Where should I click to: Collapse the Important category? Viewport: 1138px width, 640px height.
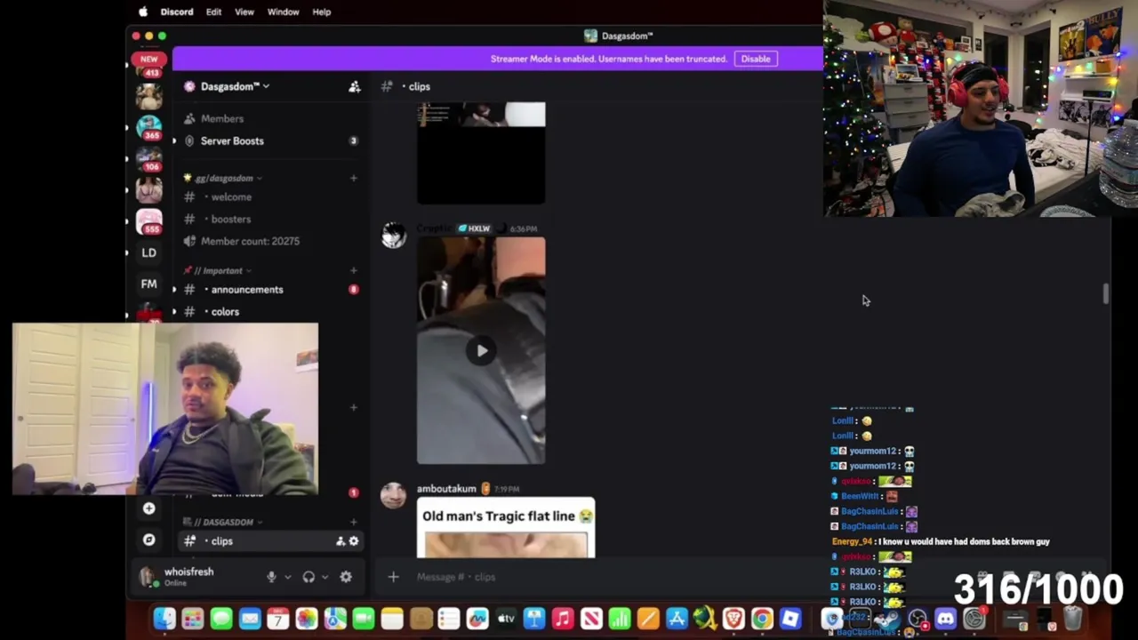(x=217, y=270)
